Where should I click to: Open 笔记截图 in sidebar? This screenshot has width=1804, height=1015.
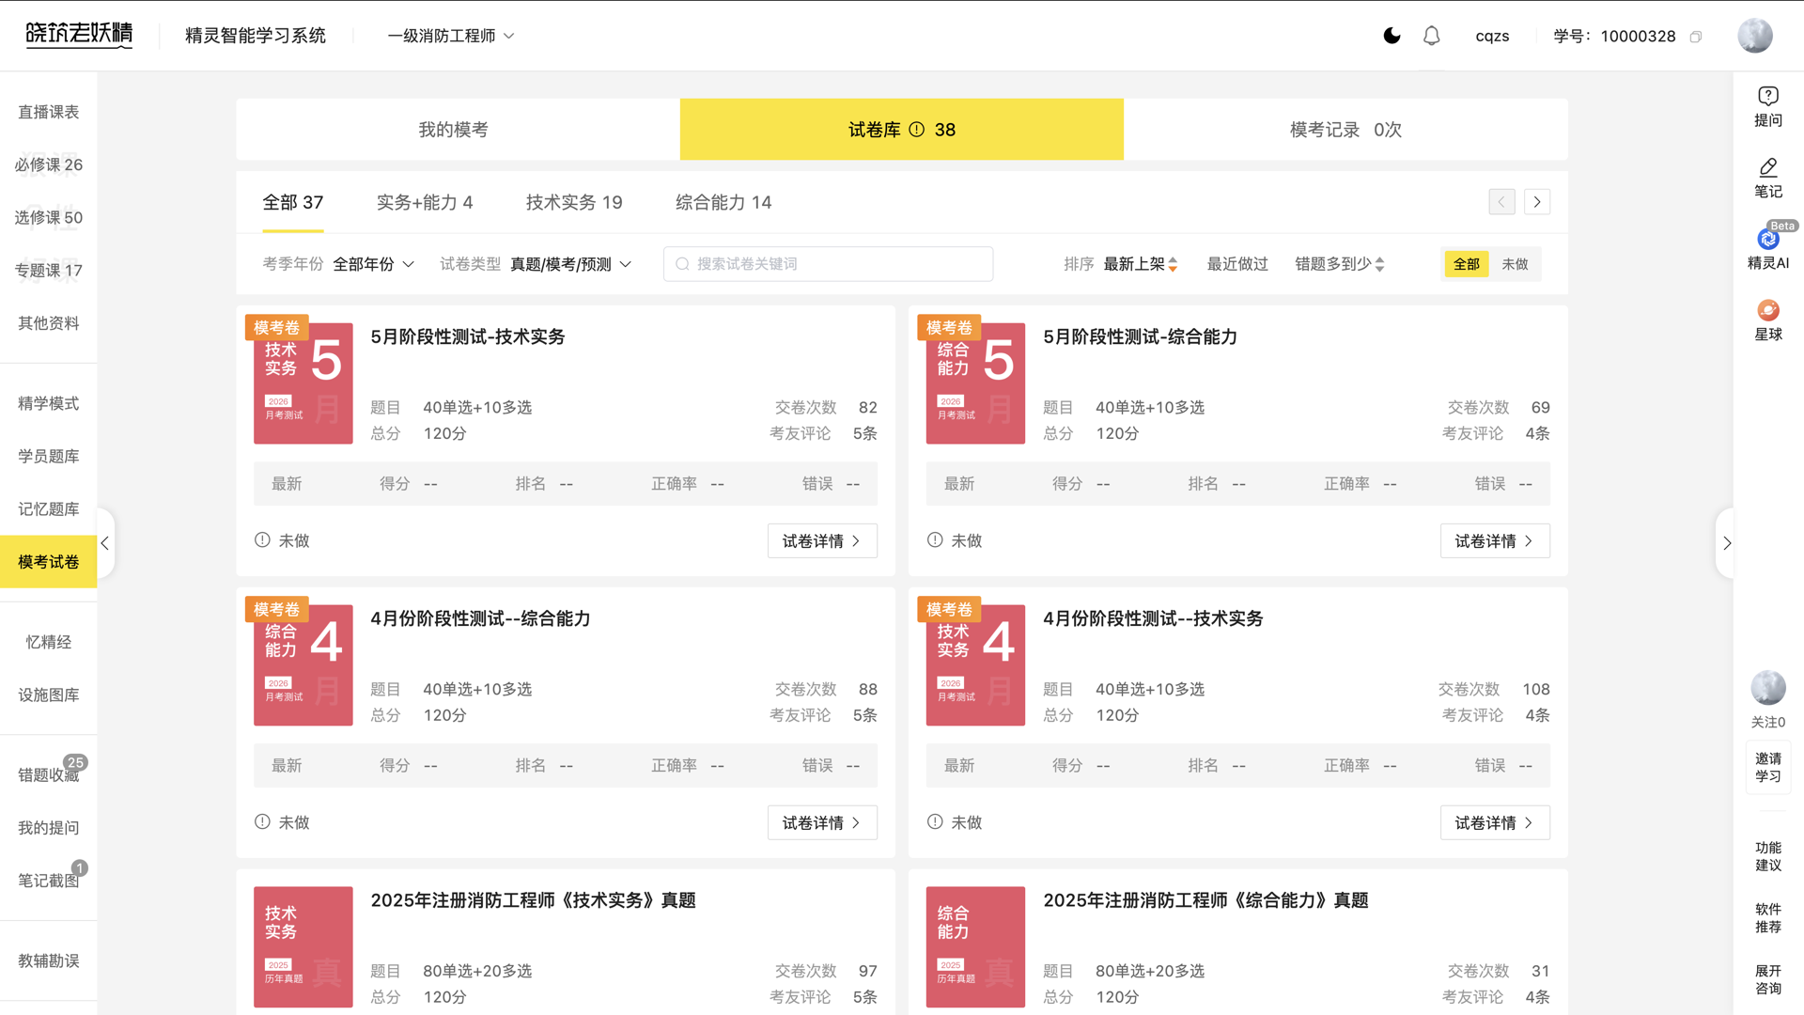click(49, 880)
